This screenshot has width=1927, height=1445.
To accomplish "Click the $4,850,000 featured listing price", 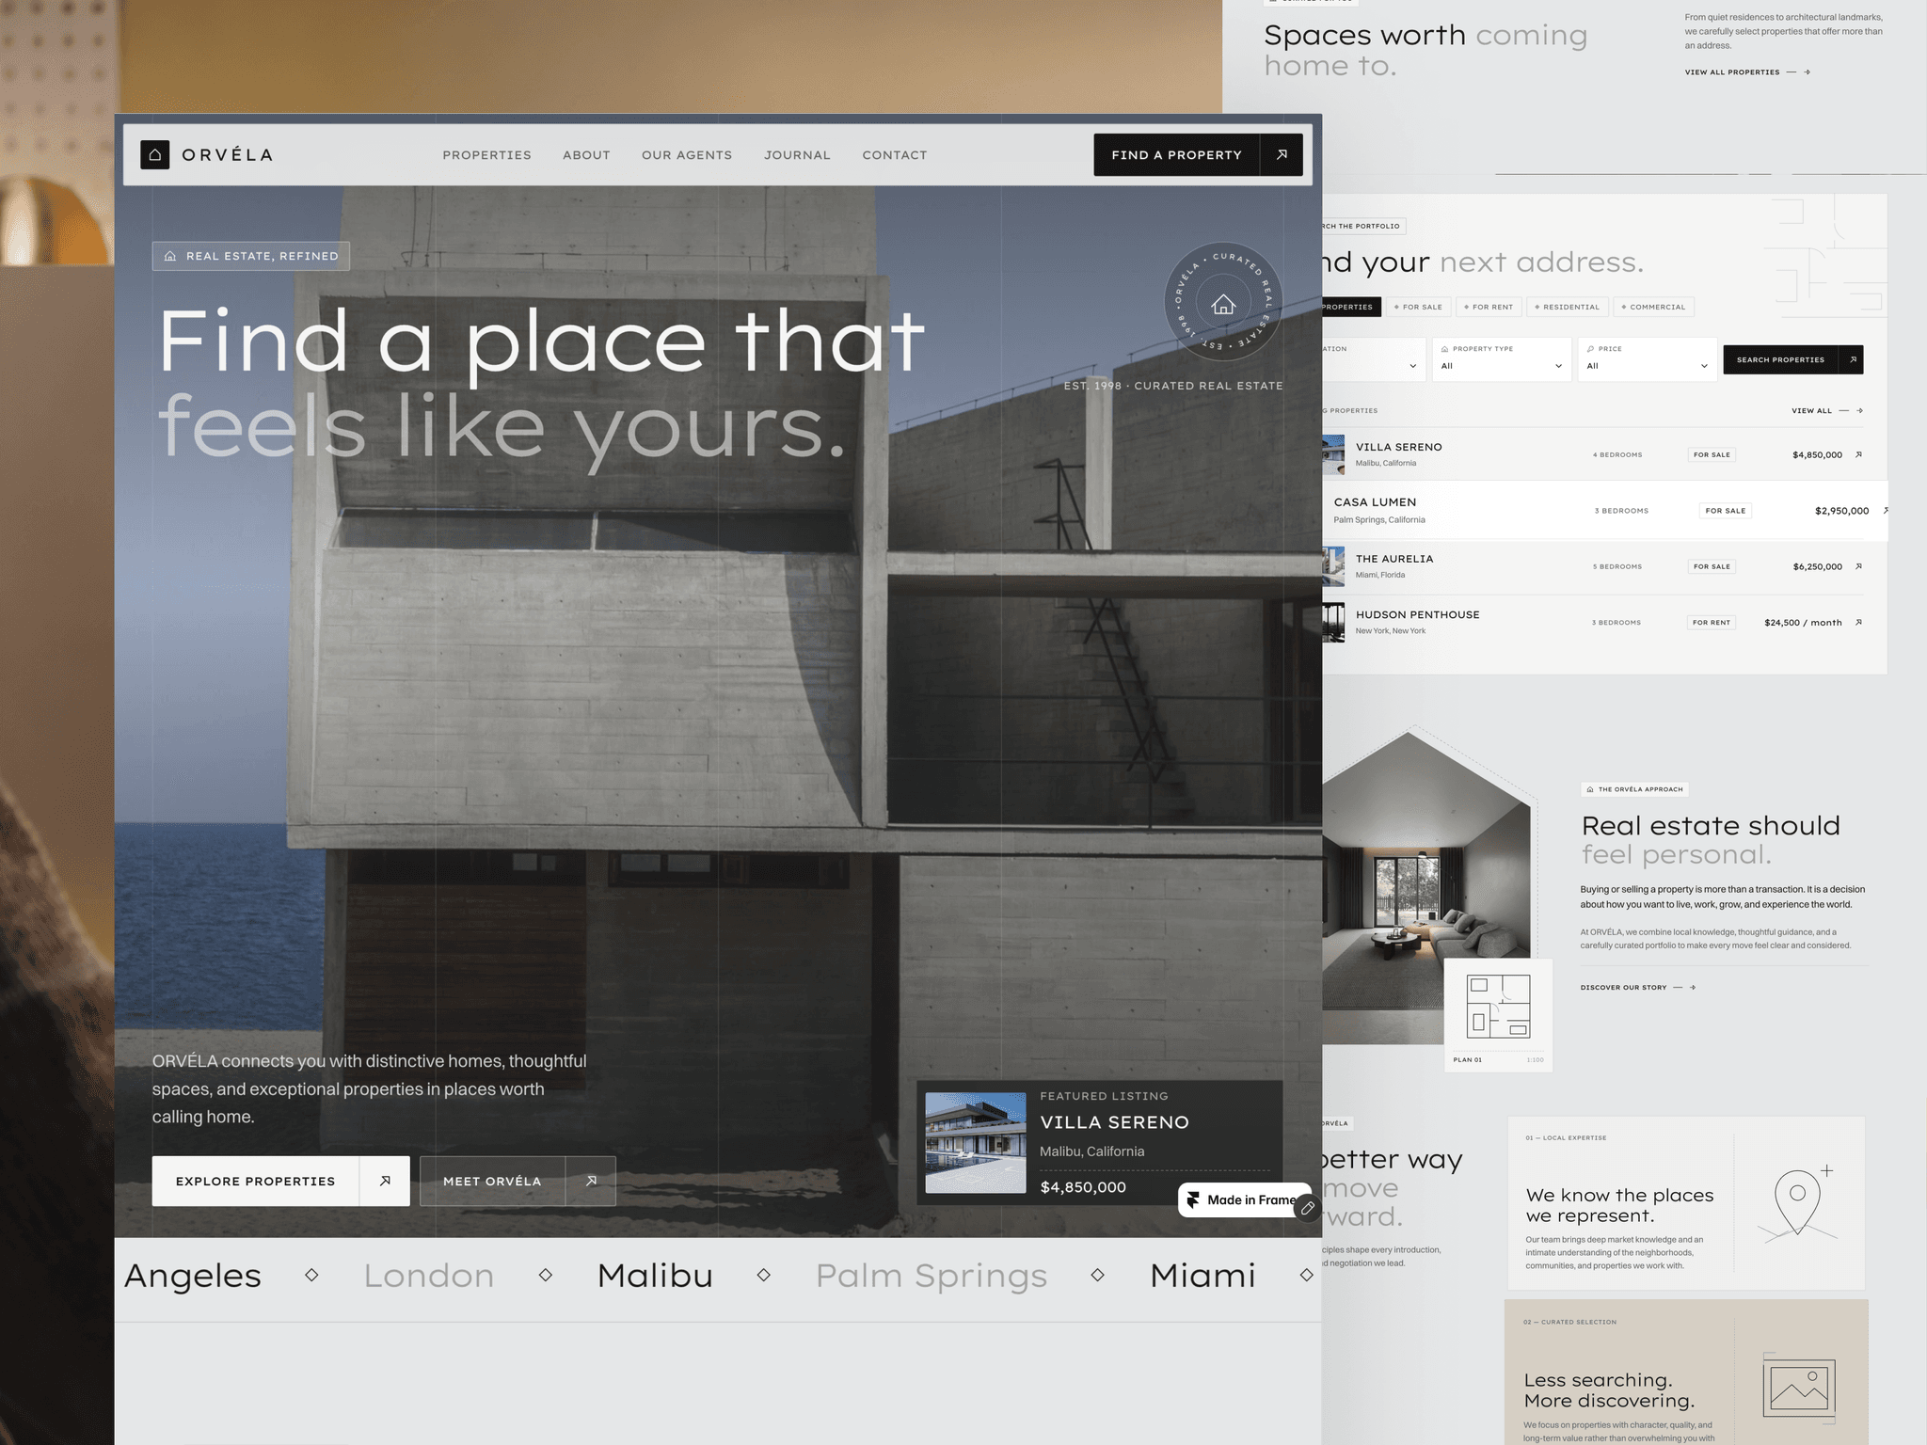I will click(x=1083, y=1187).
